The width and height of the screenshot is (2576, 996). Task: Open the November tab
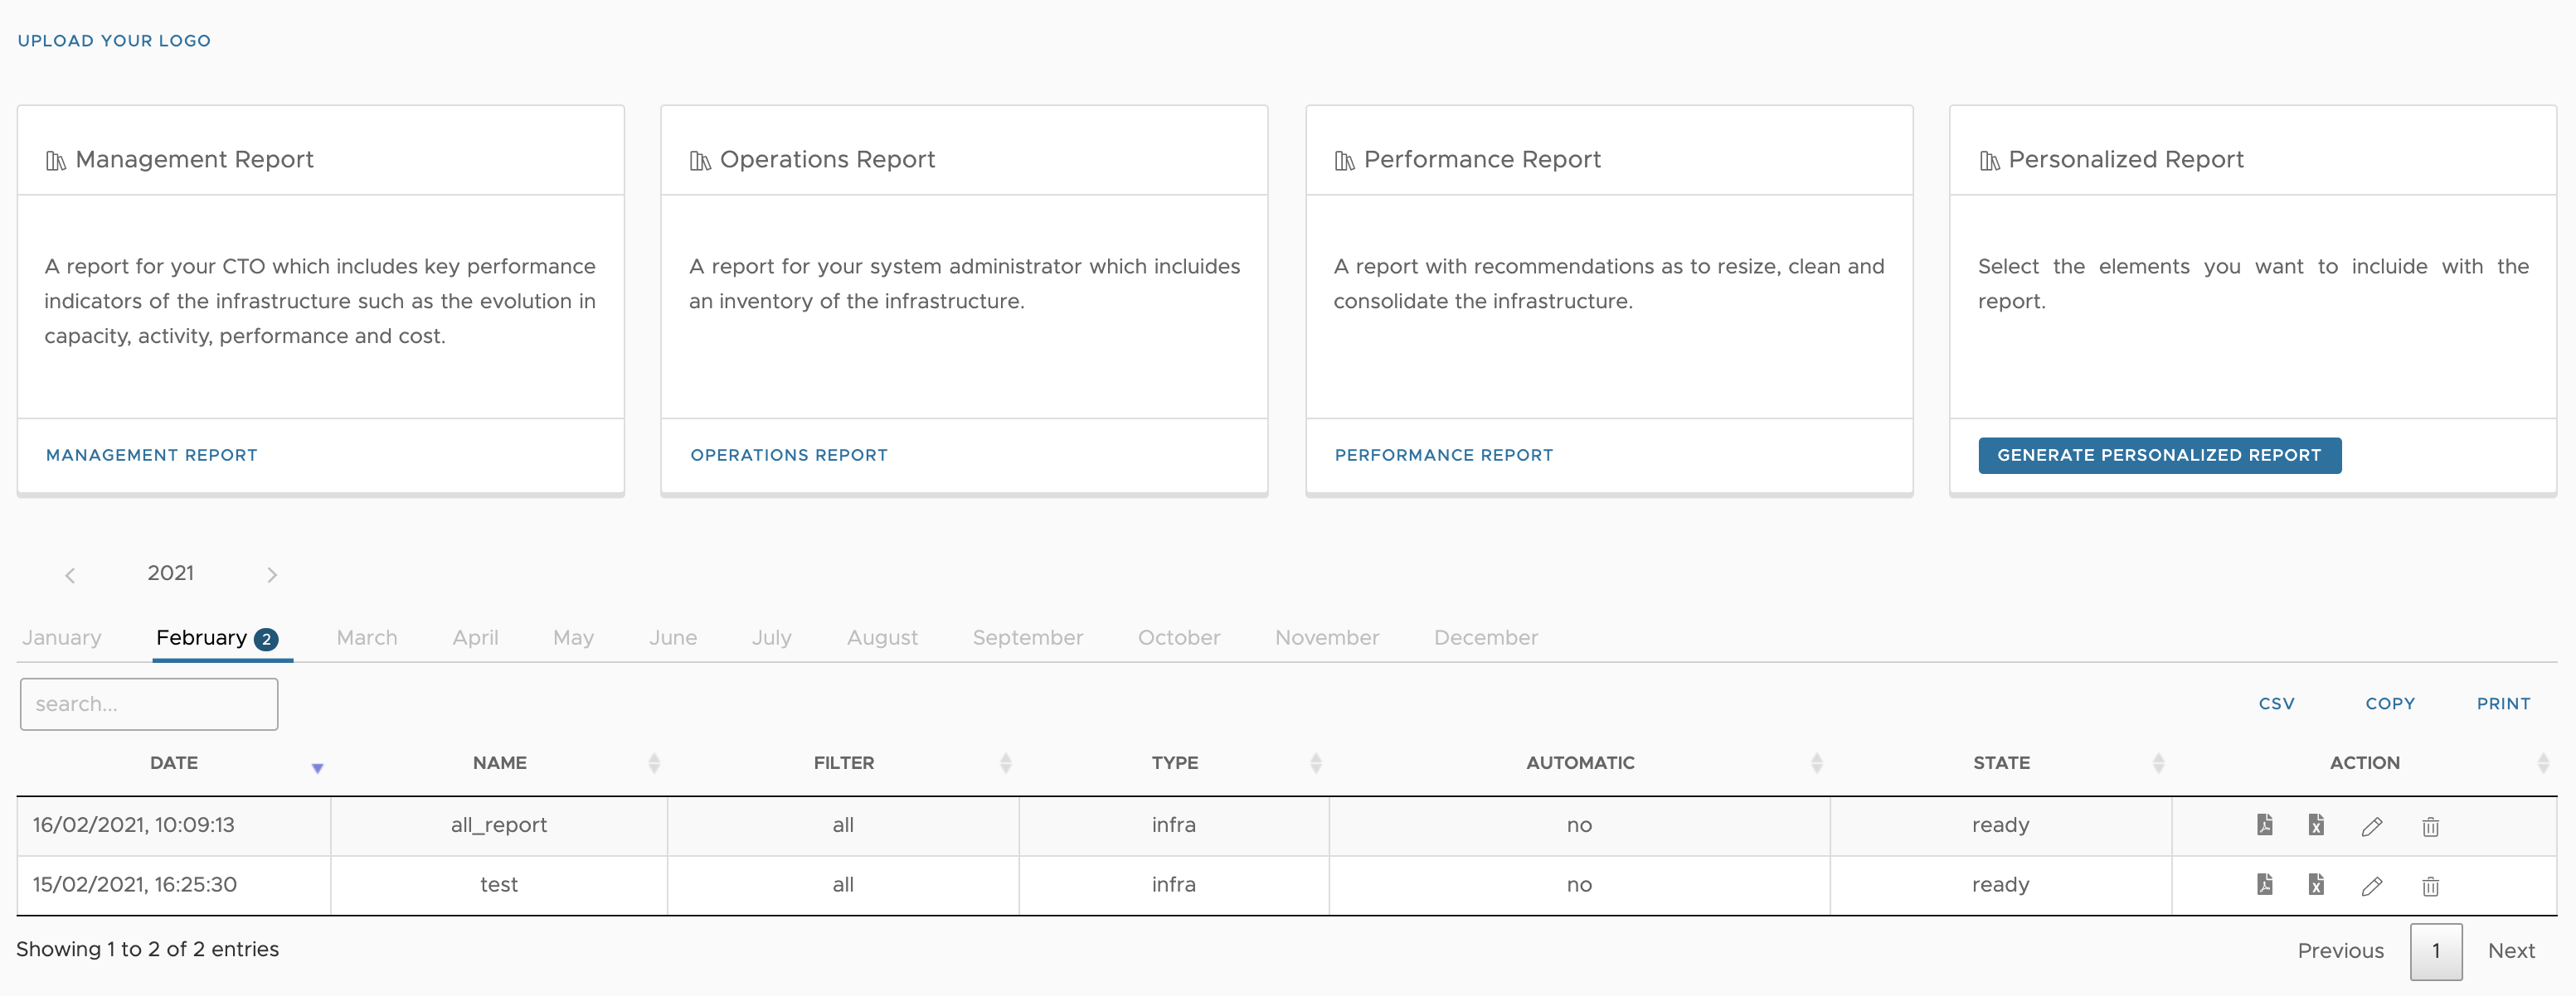(x=1327, y=637)
